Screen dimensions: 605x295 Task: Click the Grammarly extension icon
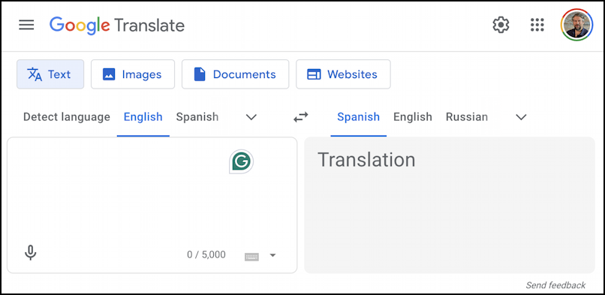[x=241, y=161]
